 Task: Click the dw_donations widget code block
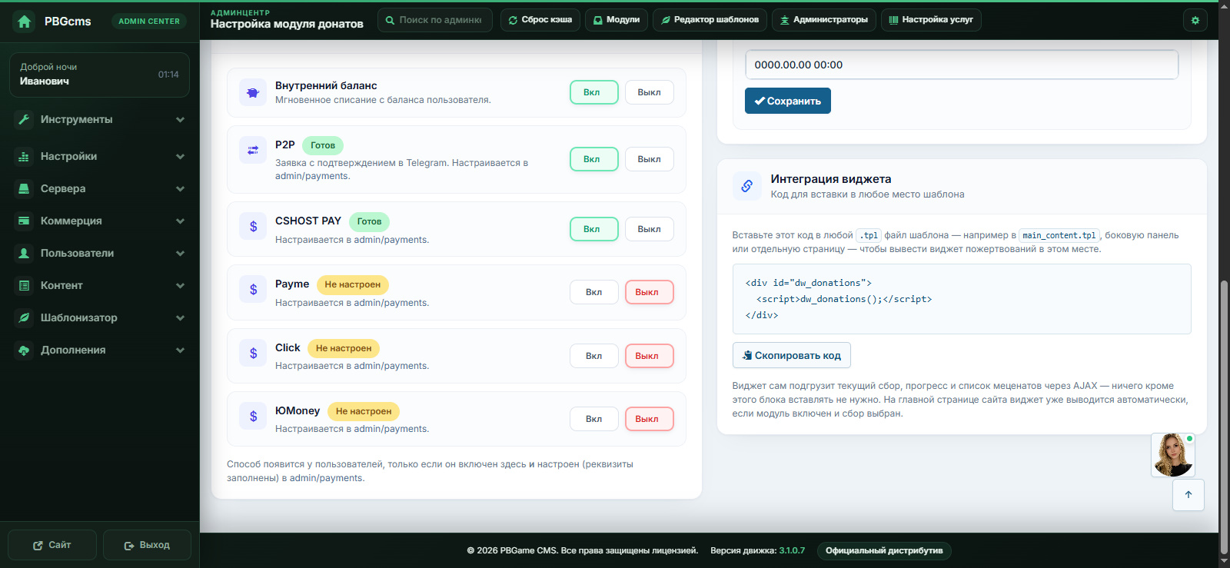tap(962, 299)
